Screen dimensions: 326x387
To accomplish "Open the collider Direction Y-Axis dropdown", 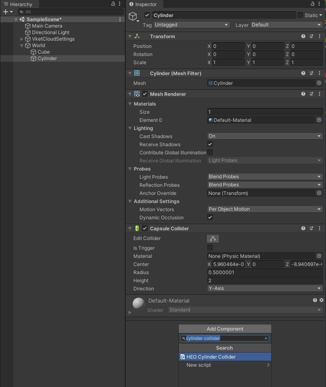I will pyautogui.click(x=265, y=288).
